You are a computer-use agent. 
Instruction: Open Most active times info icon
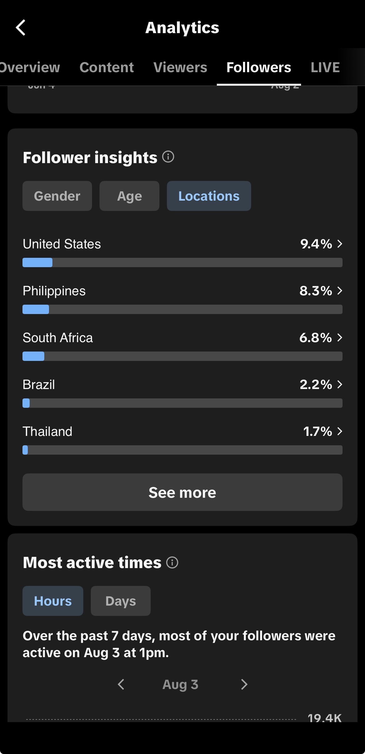pos(172,562)
